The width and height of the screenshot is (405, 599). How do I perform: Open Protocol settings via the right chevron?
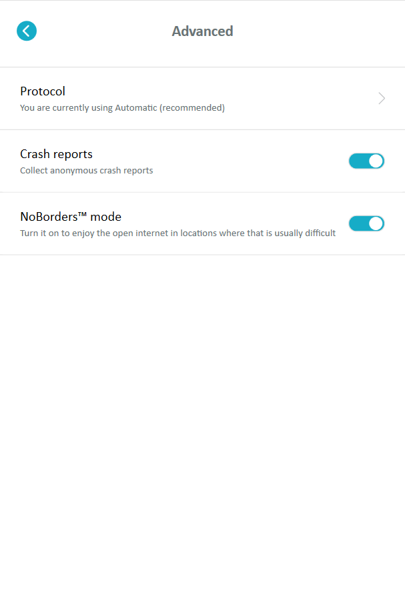(x=382, y=99)
